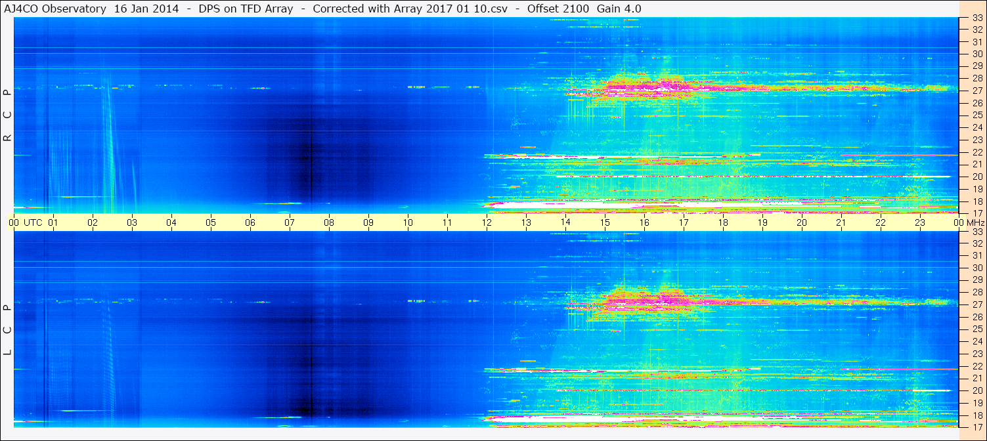Viewport: 987px width, 441px height.
Task: Click the 22 MHz tick on LCP frequency scale
Action: click(976, 366)
